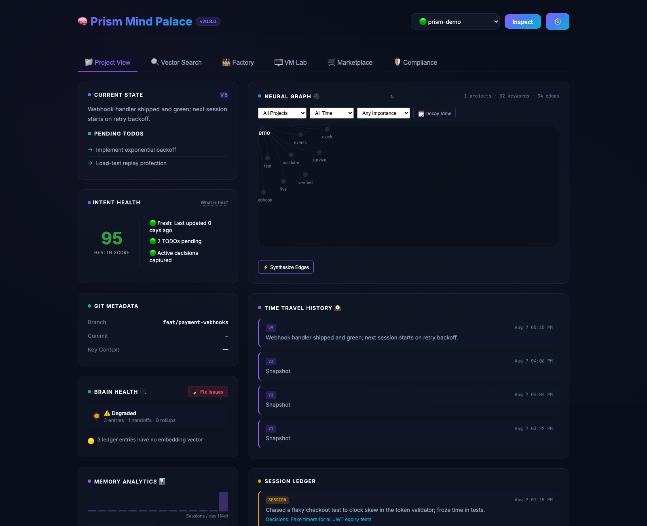The height and width of the screenshot is (526, 647).
Task: Switch to the VM Lab tab
Action: tap(290, 62)
